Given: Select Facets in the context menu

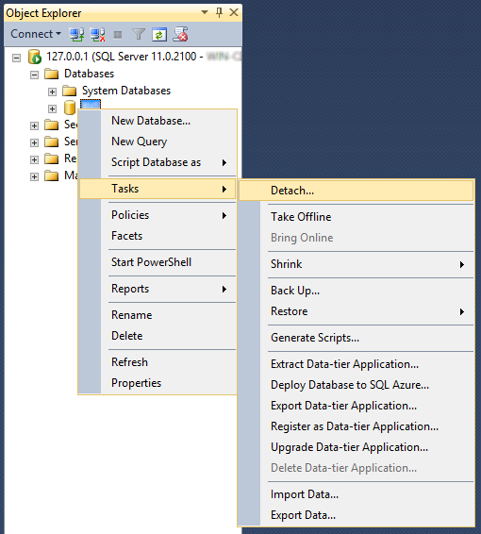Looking at the screenshot, I should [158, 236].
